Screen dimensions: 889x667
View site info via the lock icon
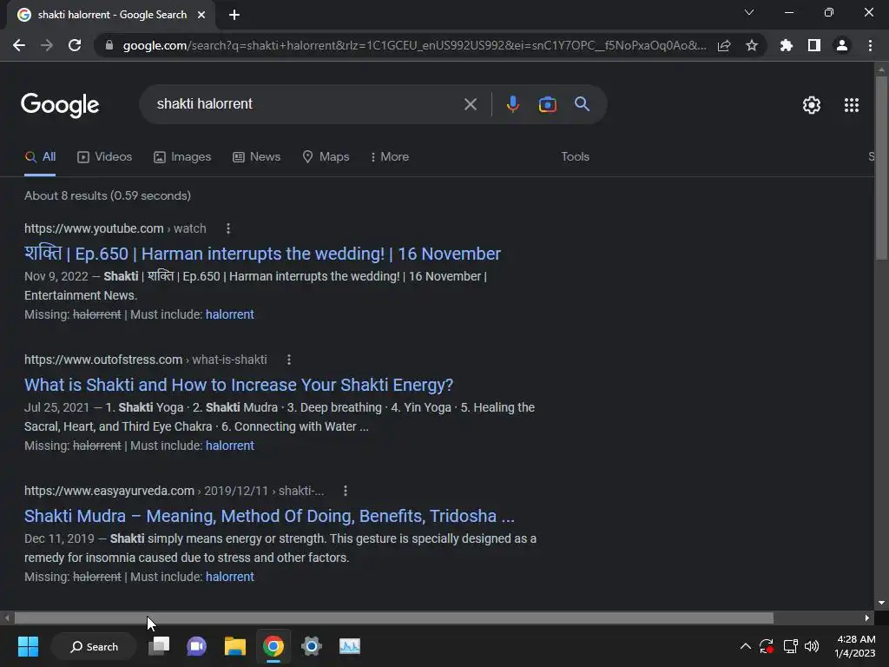pos(109,45)
